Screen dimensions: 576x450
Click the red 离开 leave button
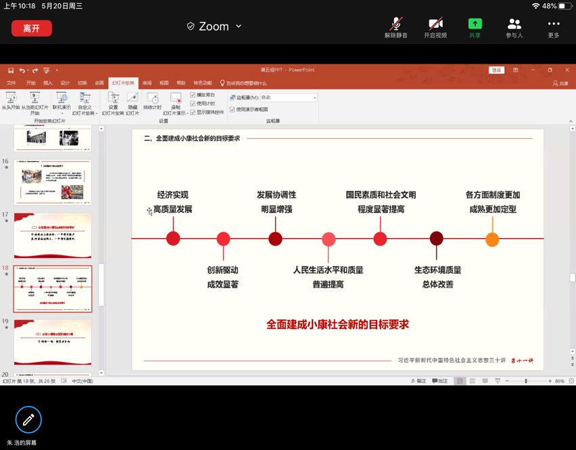(x=32, y=28)
